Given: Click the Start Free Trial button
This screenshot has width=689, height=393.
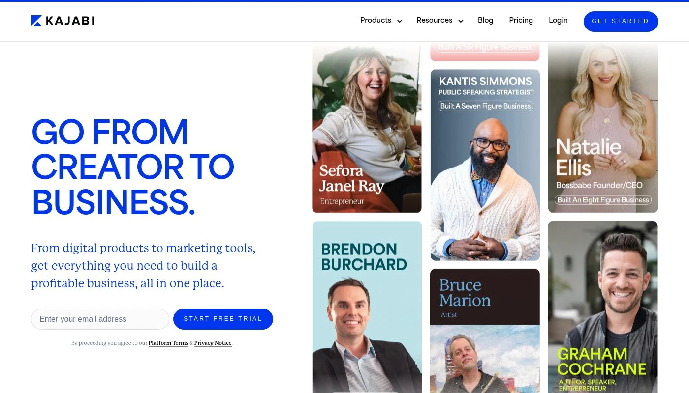Looking at the screenshot, I should tap(223, 319).
